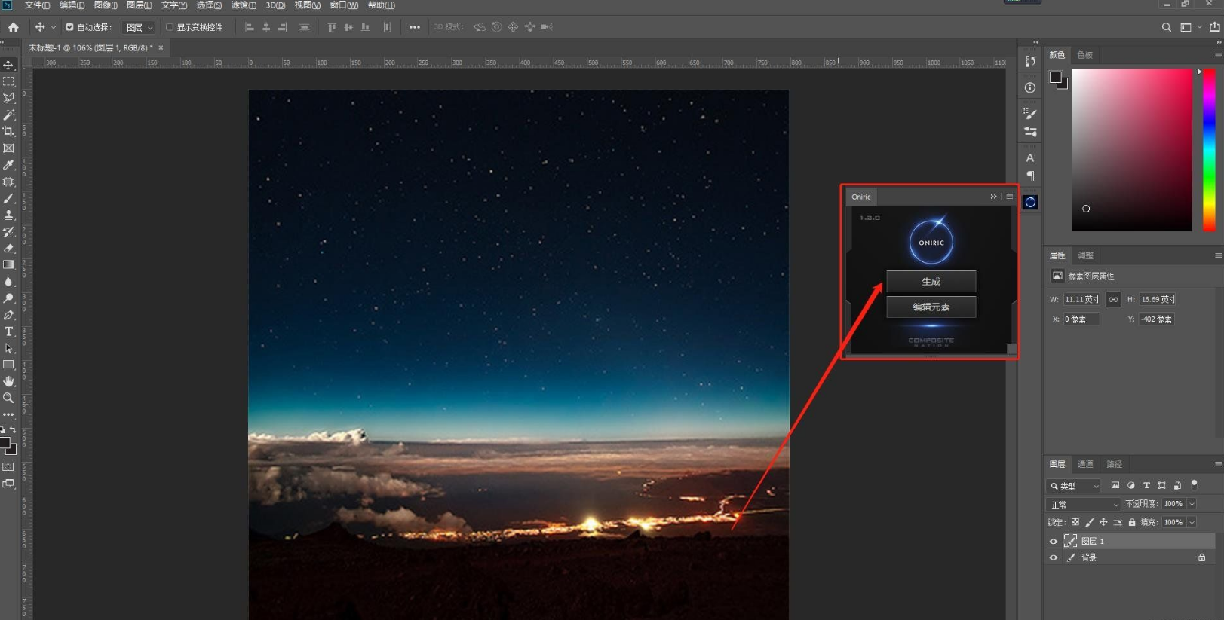Switch to the 通道 tab
This screenshot has height=620, width=1224.
1085,464
